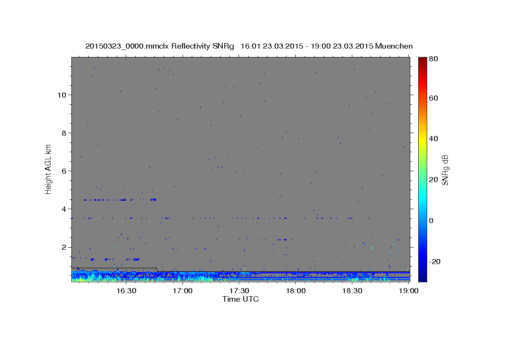
Task: Click the height tick label 8
Action: 64,133
